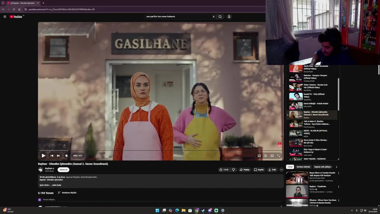Toggle subtitles in the player
This screenshot has height=214, width=380.
[259, 155]
